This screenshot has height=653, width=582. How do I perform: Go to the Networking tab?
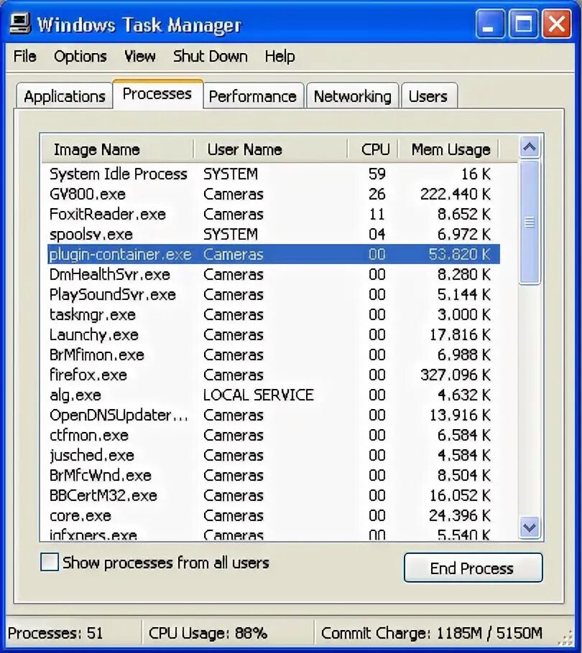click(x=352, y=96)
